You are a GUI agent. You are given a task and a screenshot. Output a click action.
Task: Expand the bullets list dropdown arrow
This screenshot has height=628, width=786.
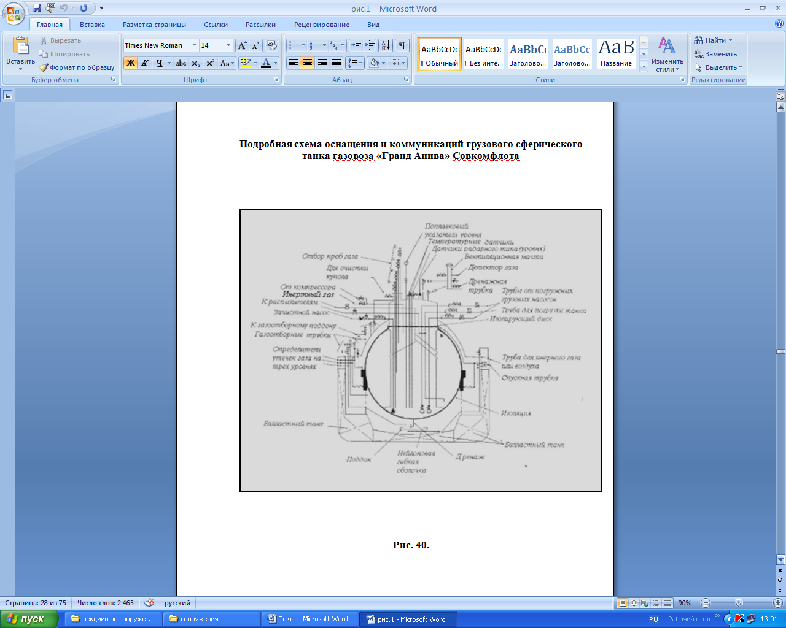pos(303,45)
